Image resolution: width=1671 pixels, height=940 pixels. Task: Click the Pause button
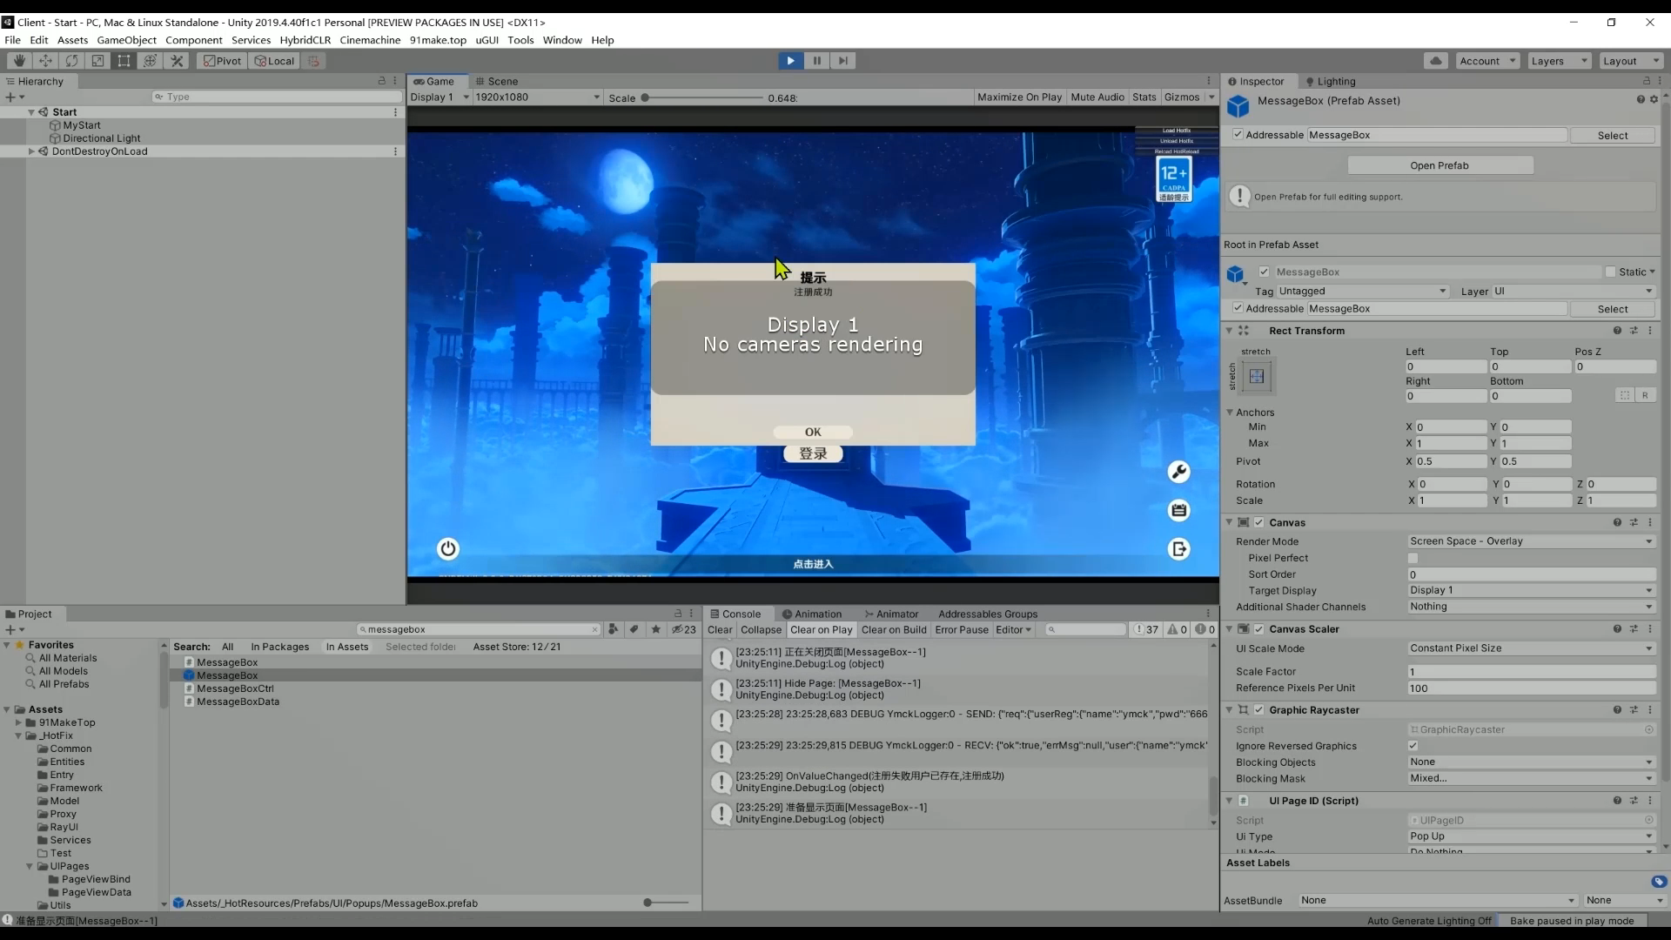pyautogui.click(x=816, y=61)
